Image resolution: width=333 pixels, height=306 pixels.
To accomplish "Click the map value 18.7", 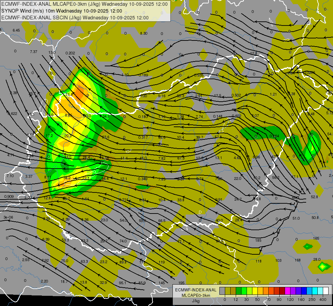I will pos(64,282).
